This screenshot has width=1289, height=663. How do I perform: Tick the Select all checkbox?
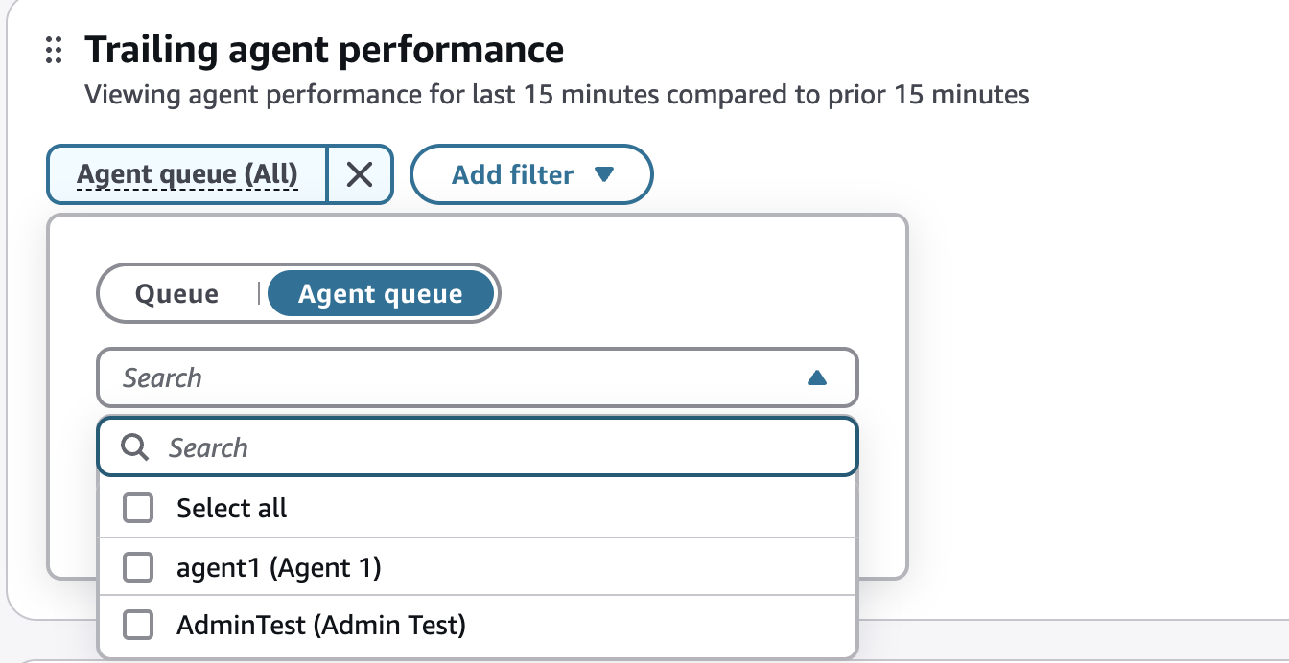pyautogui.click(x=139, y=508)
